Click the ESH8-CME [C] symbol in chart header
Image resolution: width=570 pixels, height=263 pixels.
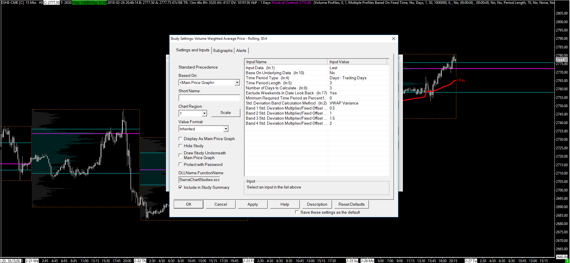point(12,3)
